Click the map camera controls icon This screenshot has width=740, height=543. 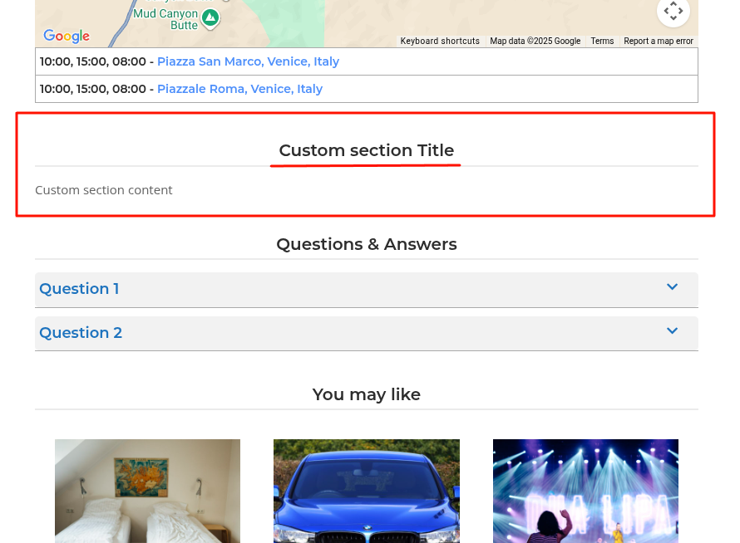[x=673, y=12]
